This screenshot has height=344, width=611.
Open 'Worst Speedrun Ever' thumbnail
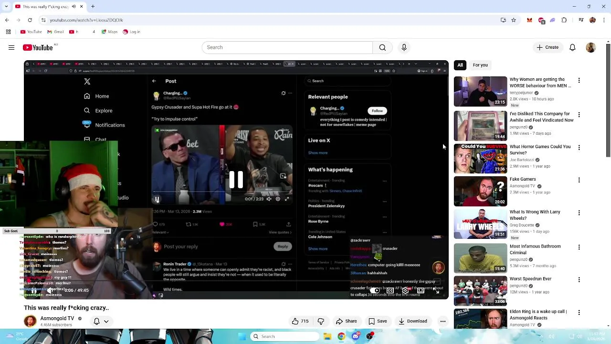[x=480, y=290]
